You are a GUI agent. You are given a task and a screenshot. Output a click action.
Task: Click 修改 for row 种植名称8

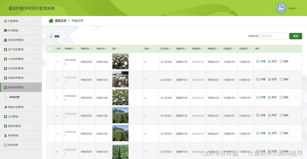click(272, 61)
